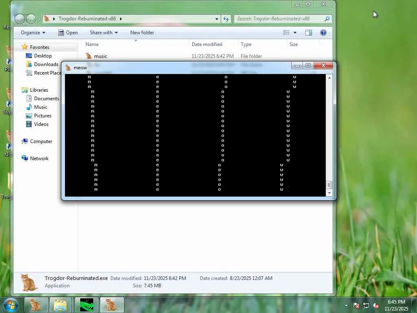This screenshot has height=313, width=417.
Task: Click the breadcrumb arrow after Trogdor-Reburninated-x86
Action: click(121, 19)
